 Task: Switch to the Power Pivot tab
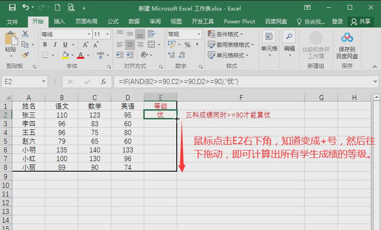click(x=239, y=22)
